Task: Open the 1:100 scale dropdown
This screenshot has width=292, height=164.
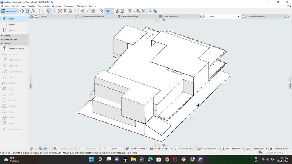Action: tap(115, 149)
